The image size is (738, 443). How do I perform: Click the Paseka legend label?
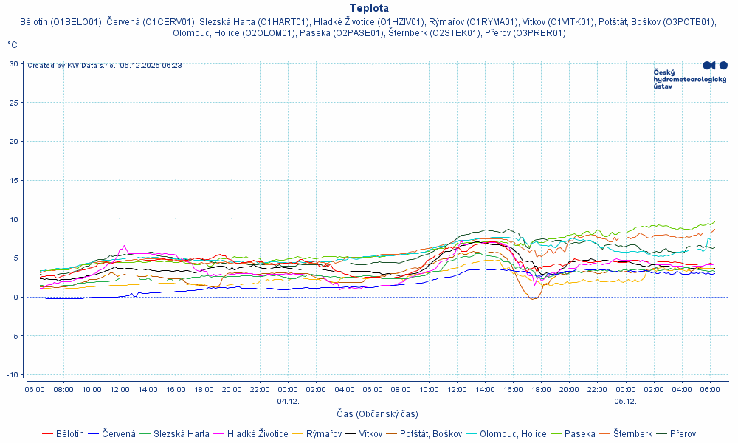tap(579, 434)
